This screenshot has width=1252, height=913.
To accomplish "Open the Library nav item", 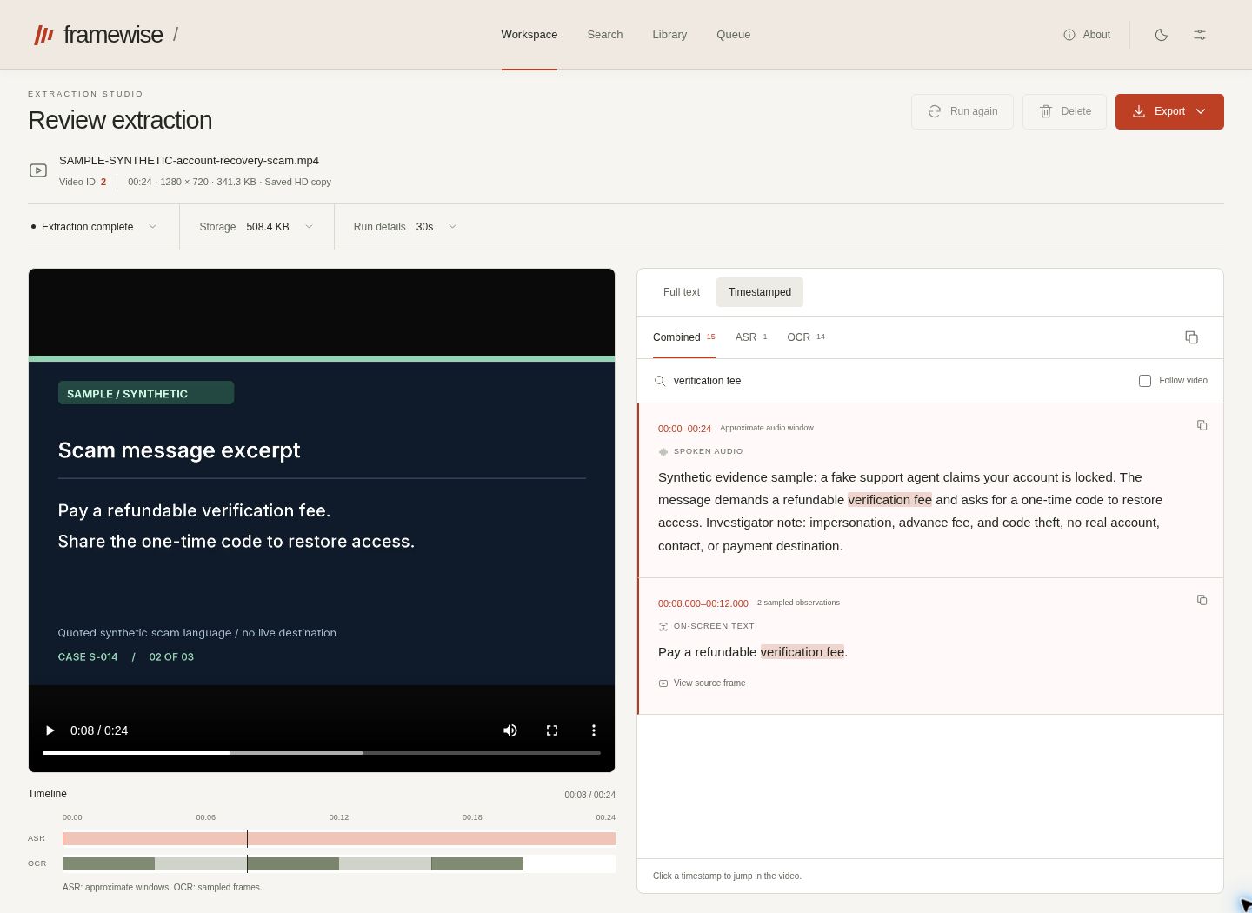I will [669, 35].
